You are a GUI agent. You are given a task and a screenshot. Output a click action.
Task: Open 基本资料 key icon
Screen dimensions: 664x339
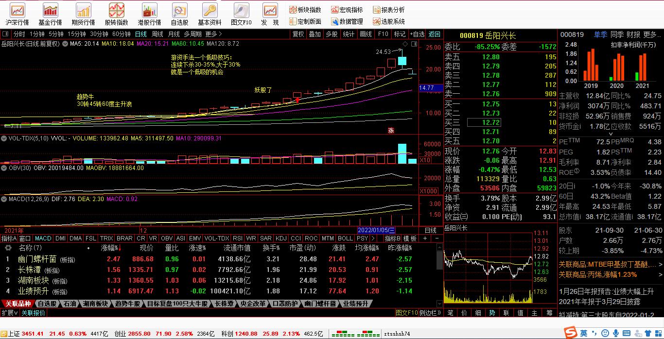pos(210,11)
